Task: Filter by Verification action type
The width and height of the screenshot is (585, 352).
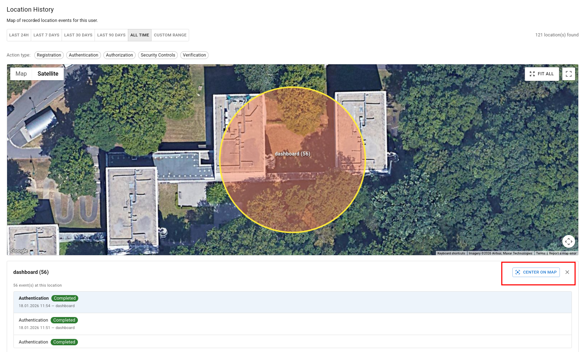Action: click(194, 55)
